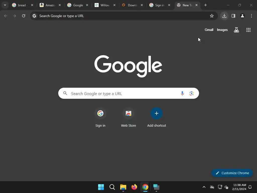Open the Sign in shortcut
Image resolution: width=257 pixels, height=193 pixels.
100,118
